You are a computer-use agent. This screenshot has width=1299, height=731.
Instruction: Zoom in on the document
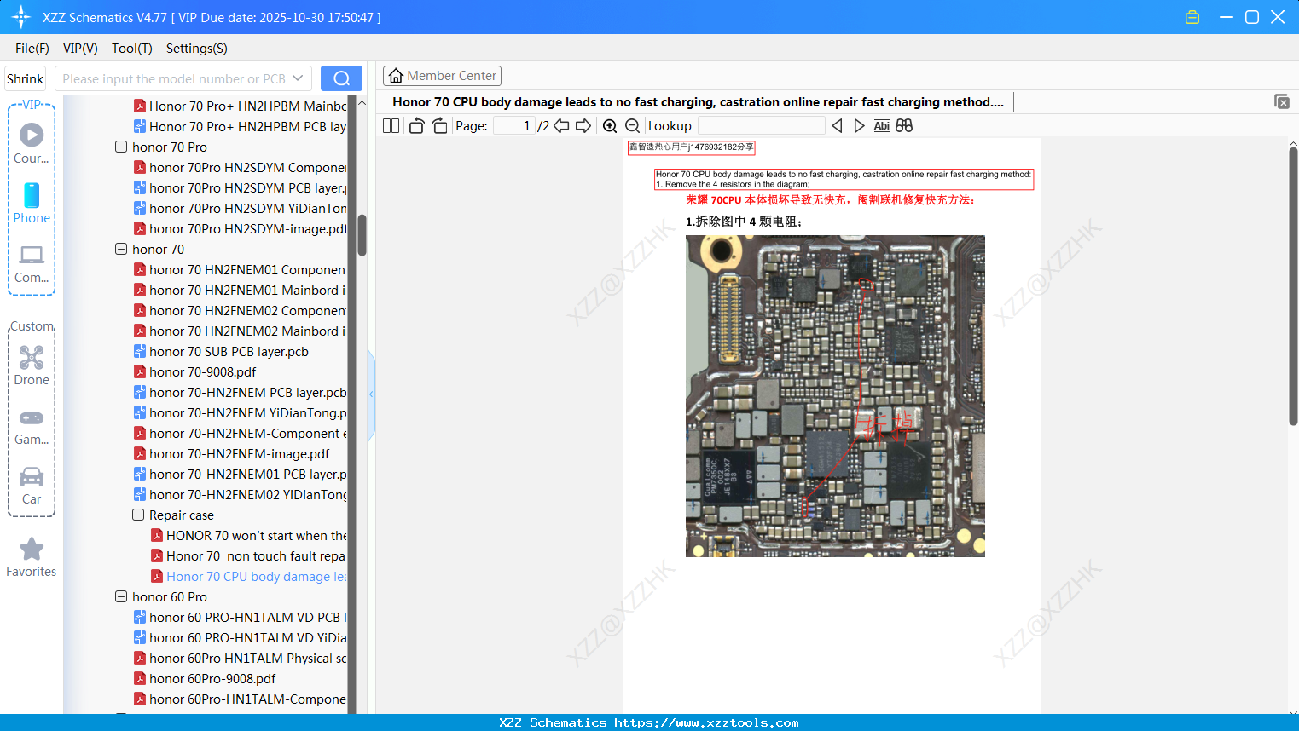610,125
